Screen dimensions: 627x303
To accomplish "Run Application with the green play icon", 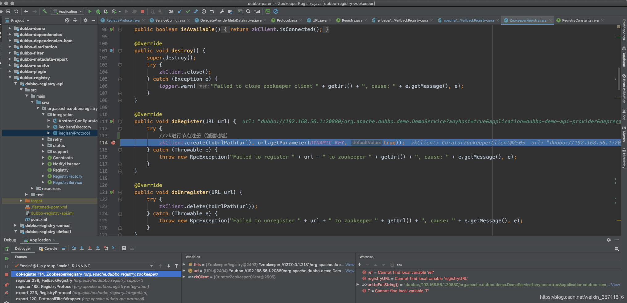I will 90,11.
